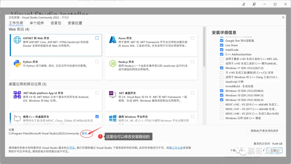
Task: Check the Azure development workload checkbox
Action: [193, 38]
